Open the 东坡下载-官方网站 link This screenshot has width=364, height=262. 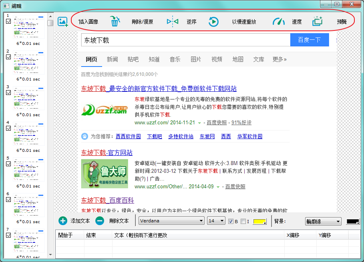point(107,153)
